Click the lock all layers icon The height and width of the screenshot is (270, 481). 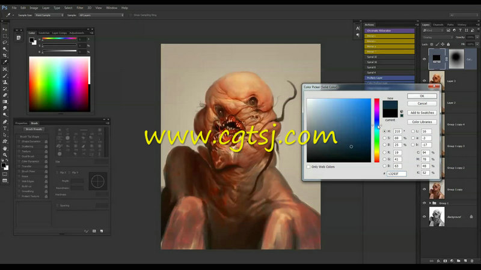click(448, 44)
